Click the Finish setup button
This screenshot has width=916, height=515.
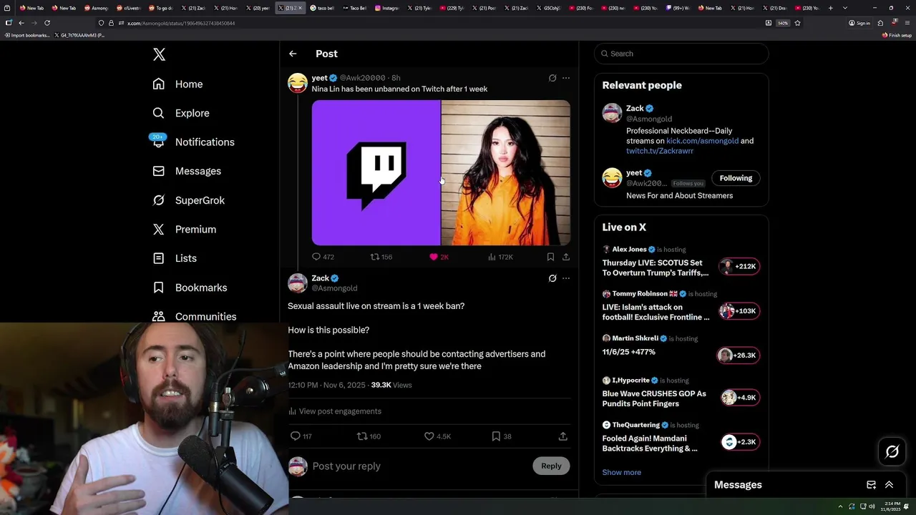[897, 35]
